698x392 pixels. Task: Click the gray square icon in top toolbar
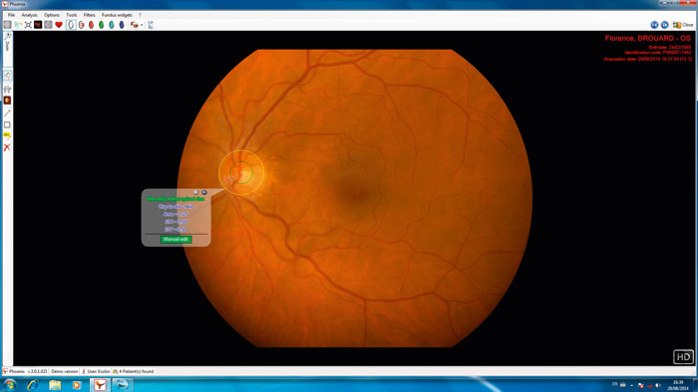point(8,25)
